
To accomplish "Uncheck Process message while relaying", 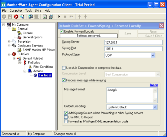I will coord(64,80).
